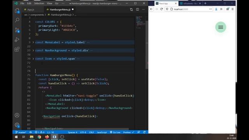Image resolution: width=249 pixels, height=140 pixels.
Task: Click the Prettier status item
Action: click(129, 132)
